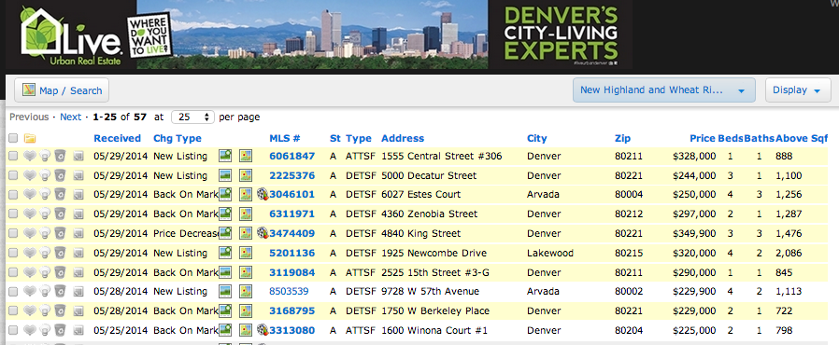Open the photos icon for 9728 W 57th Avenue

(x=225, y=292)
